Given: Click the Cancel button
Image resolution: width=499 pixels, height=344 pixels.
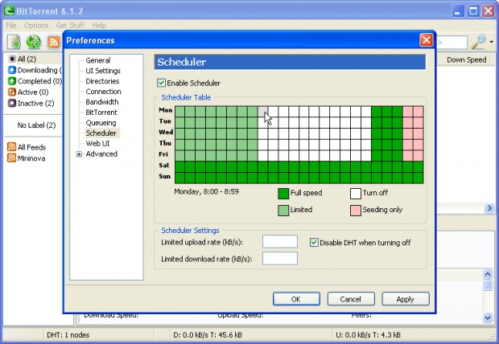Looking at the screenshot, I should point(351,299).
